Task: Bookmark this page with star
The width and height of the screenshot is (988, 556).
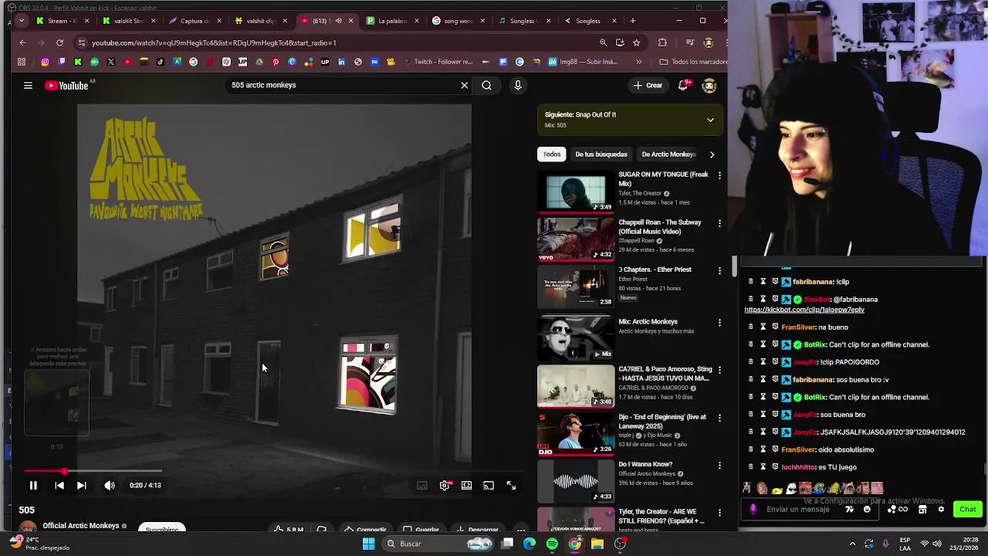Action: 636,42
